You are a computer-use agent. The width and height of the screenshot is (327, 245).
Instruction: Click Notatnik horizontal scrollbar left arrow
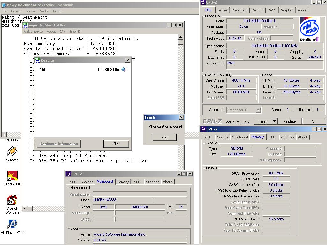coord(4,135)
